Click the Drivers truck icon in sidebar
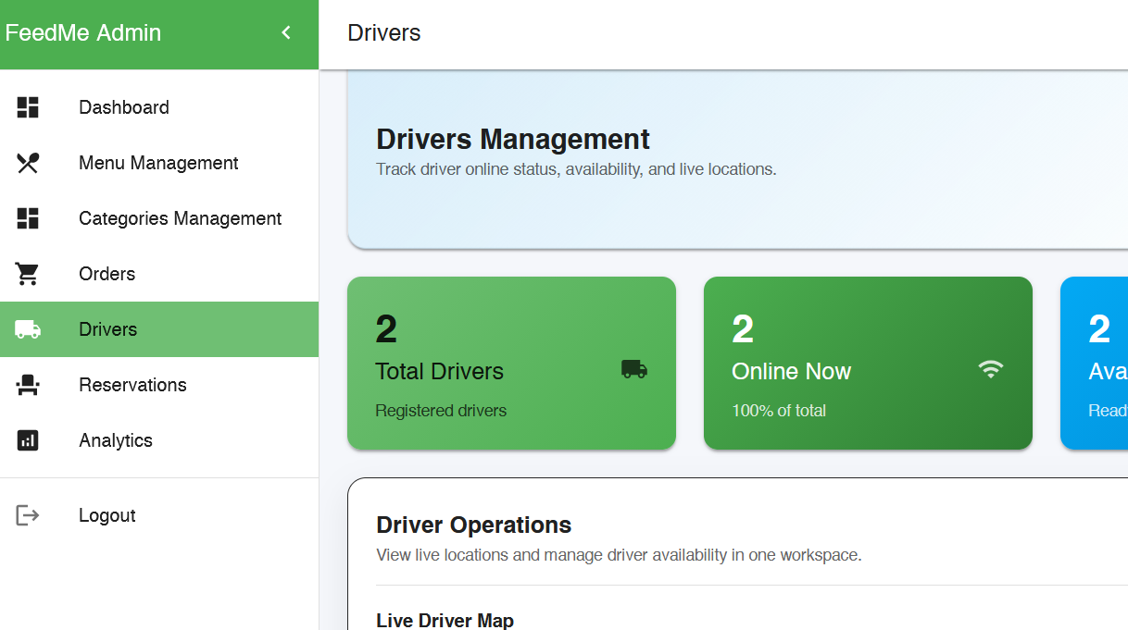The width and height of the screenshot is (1128, 630). click(x=28, y=329)
